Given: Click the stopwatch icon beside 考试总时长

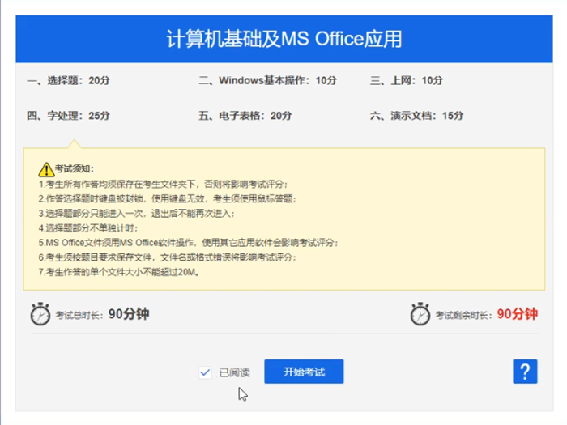Looking at the screenshot, I should coord(40,314).
